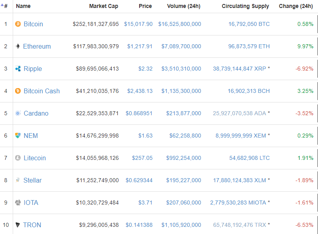Click supply 2,779,530,283 MIOTA
The height and width of the screenshot is (234, 318).
pos(238,203)
